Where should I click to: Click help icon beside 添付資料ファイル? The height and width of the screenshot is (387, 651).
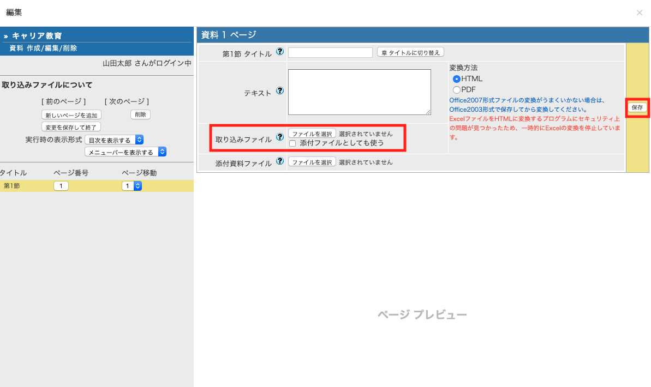click(x=280, y=161)
